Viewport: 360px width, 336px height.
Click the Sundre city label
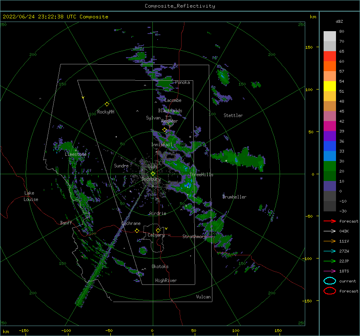pos(121,165)
